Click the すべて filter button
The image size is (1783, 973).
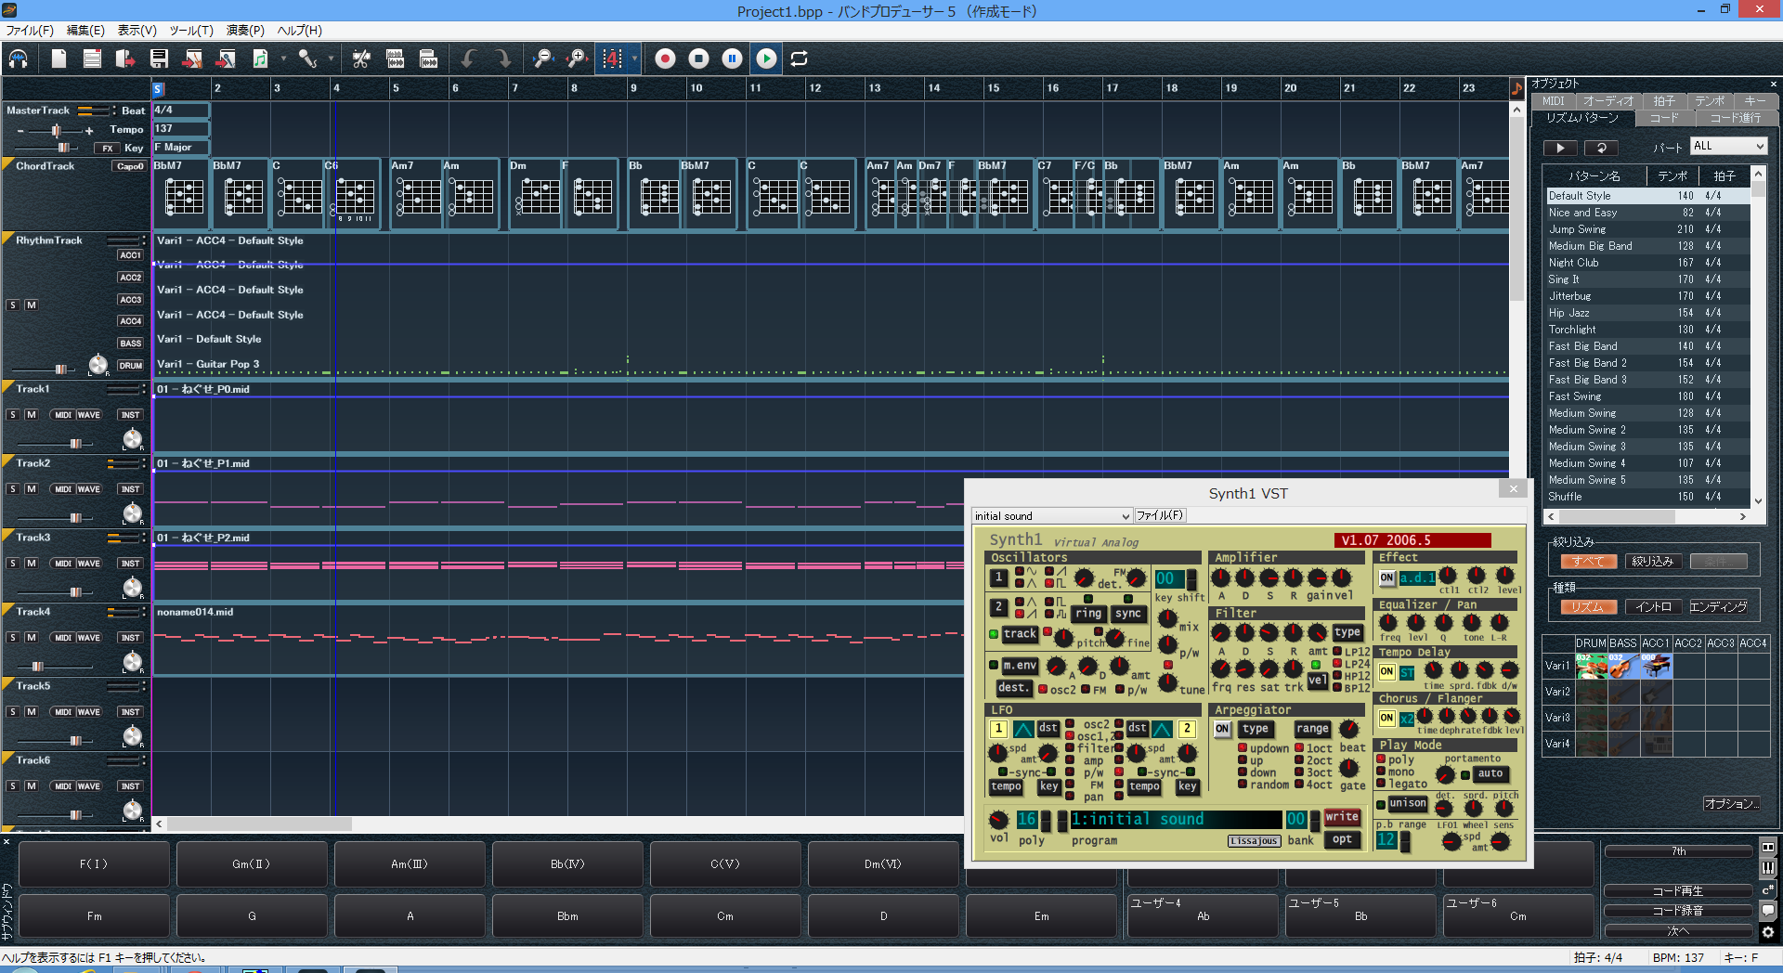1588,562
